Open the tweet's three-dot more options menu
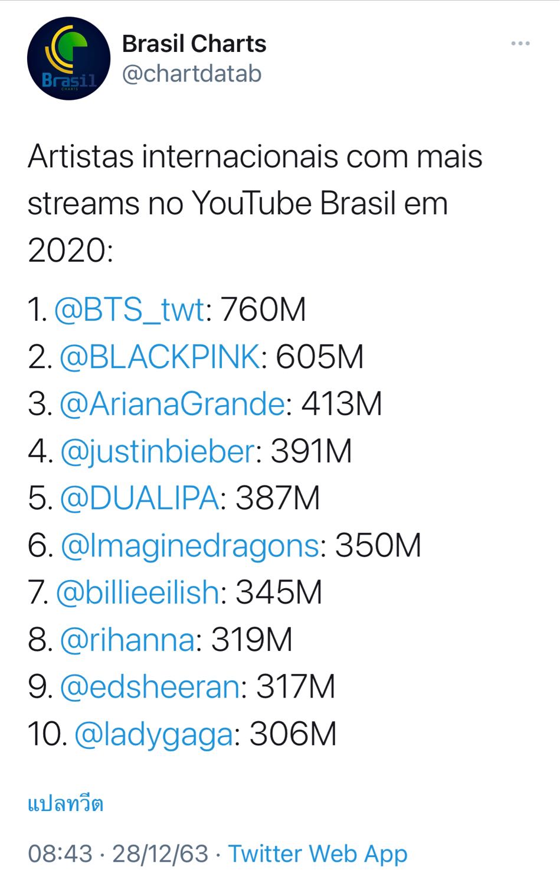The height and width of the screenshot is (886, 560). (520, 44)
